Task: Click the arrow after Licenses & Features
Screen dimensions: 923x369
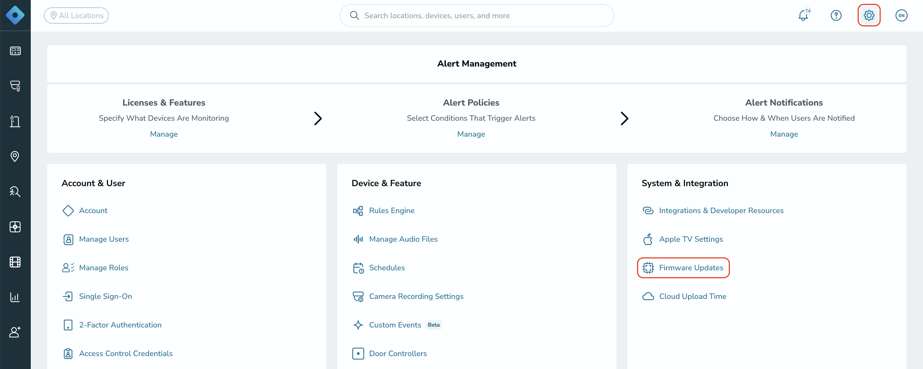Action: click(x=318, y=118)
